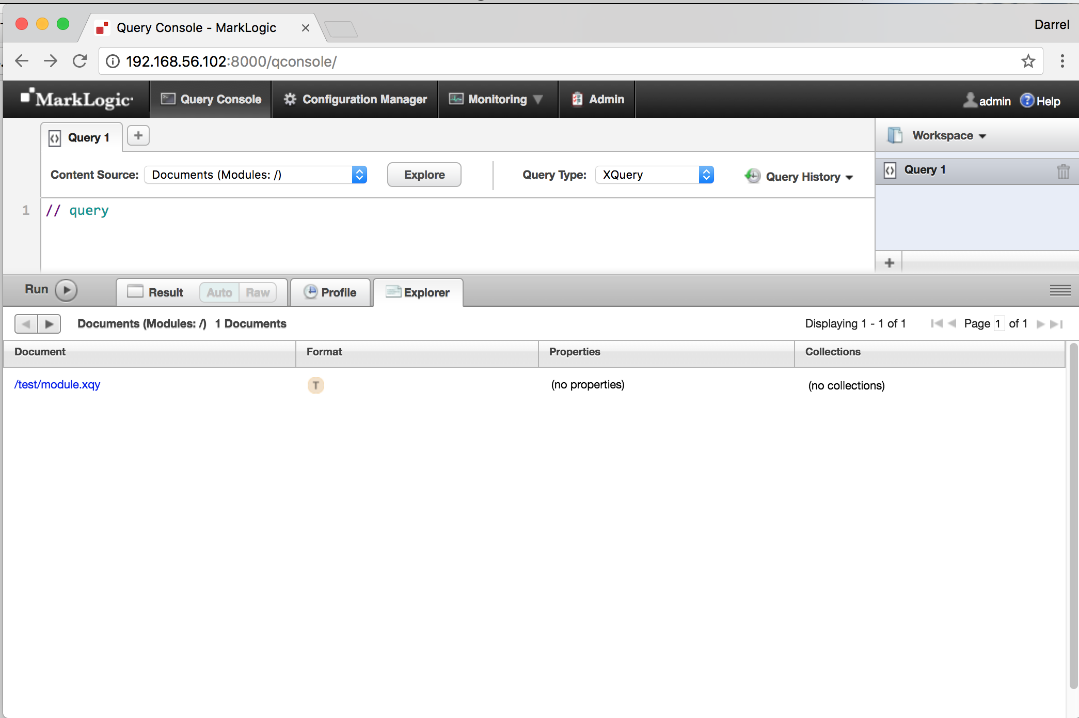
Task: Switch result view to Auto
Action: 218,292
